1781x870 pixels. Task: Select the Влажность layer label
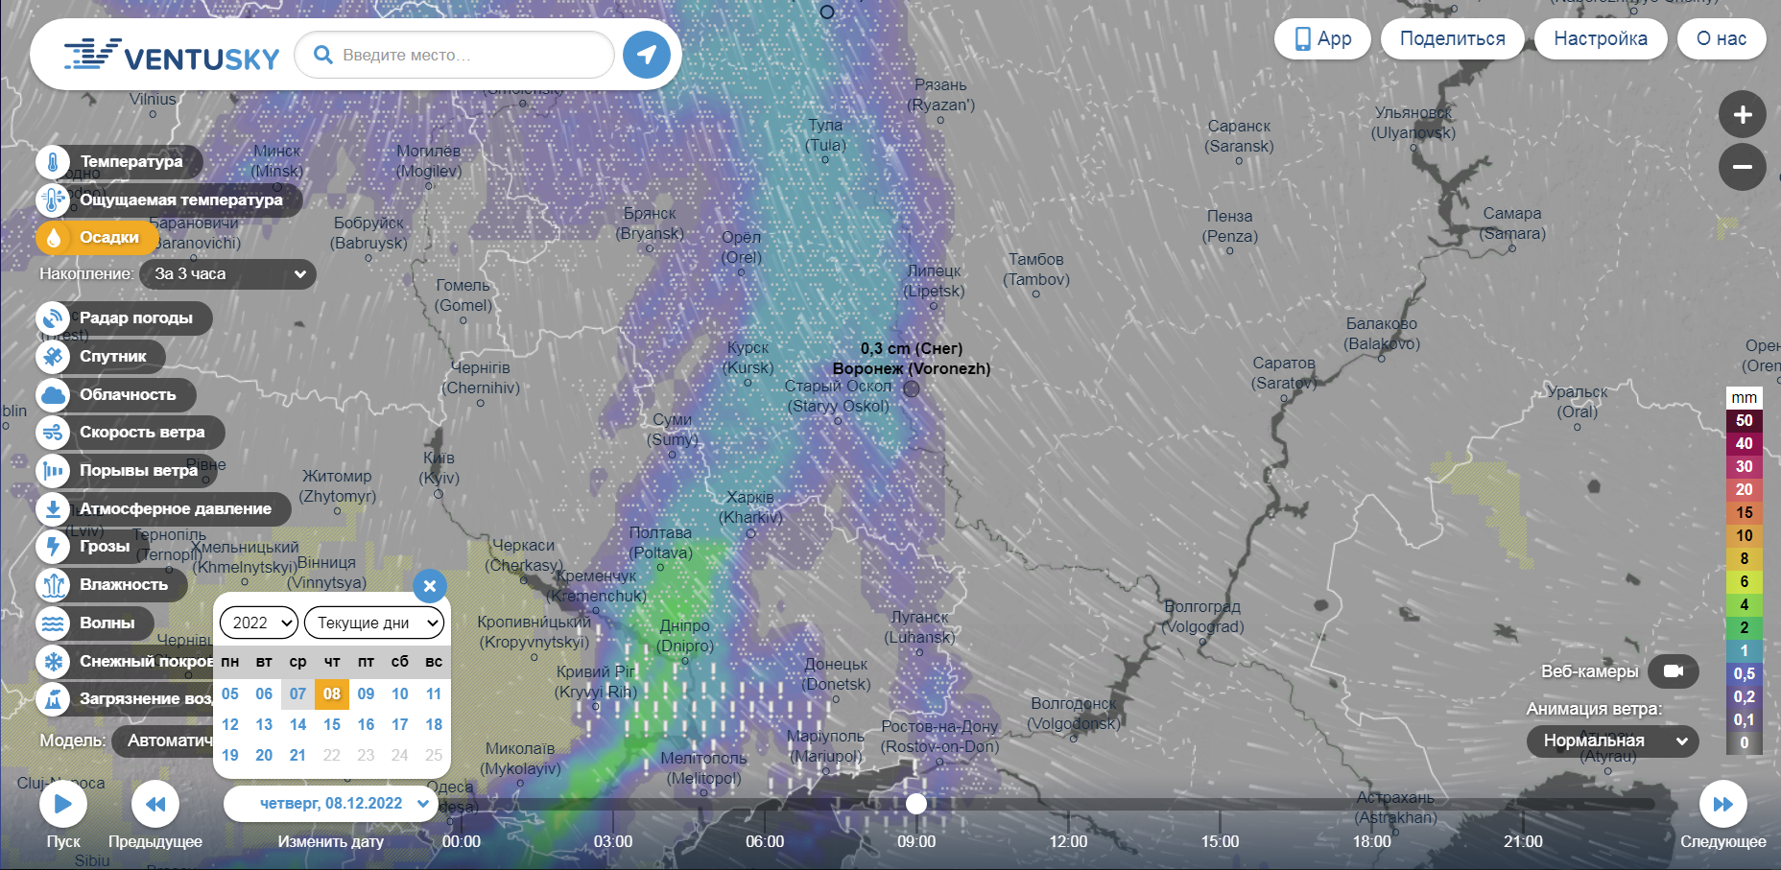(x=124, y=585)
